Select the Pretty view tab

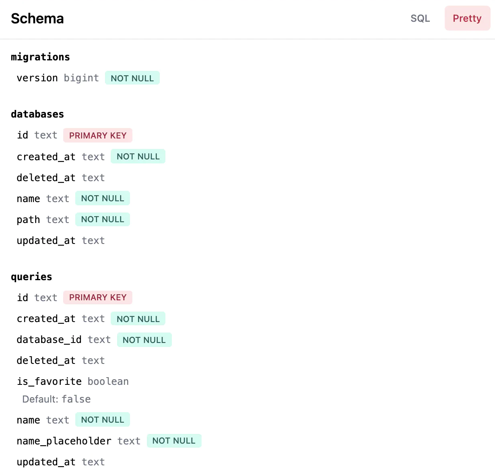(467, 18)
